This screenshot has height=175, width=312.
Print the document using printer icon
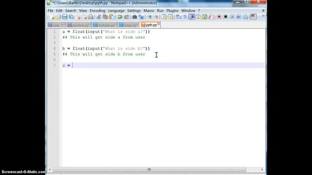pyautogui.click(x=91, y=17)
